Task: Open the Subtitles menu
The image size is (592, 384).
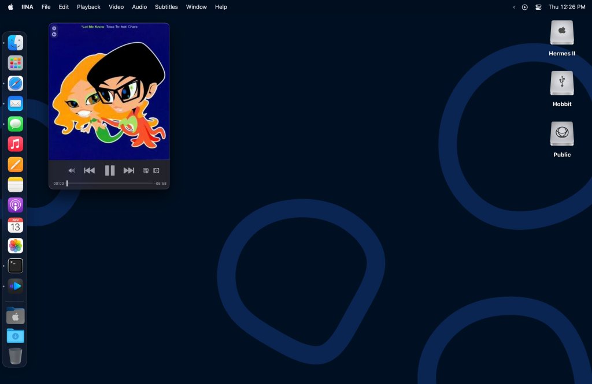Action: tap(166, 7)
